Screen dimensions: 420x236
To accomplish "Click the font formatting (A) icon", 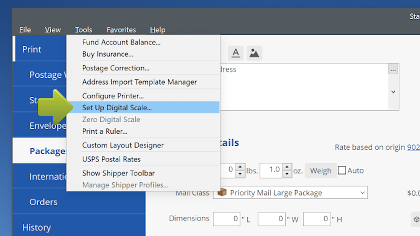I will click(x=236, y=53).
